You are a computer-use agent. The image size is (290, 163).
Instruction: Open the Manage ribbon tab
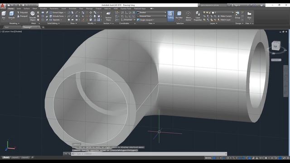[89, 9]
